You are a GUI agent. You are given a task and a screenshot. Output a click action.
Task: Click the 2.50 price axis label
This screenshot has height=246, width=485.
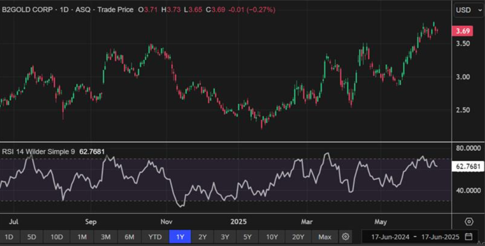(x=463, y=110)
